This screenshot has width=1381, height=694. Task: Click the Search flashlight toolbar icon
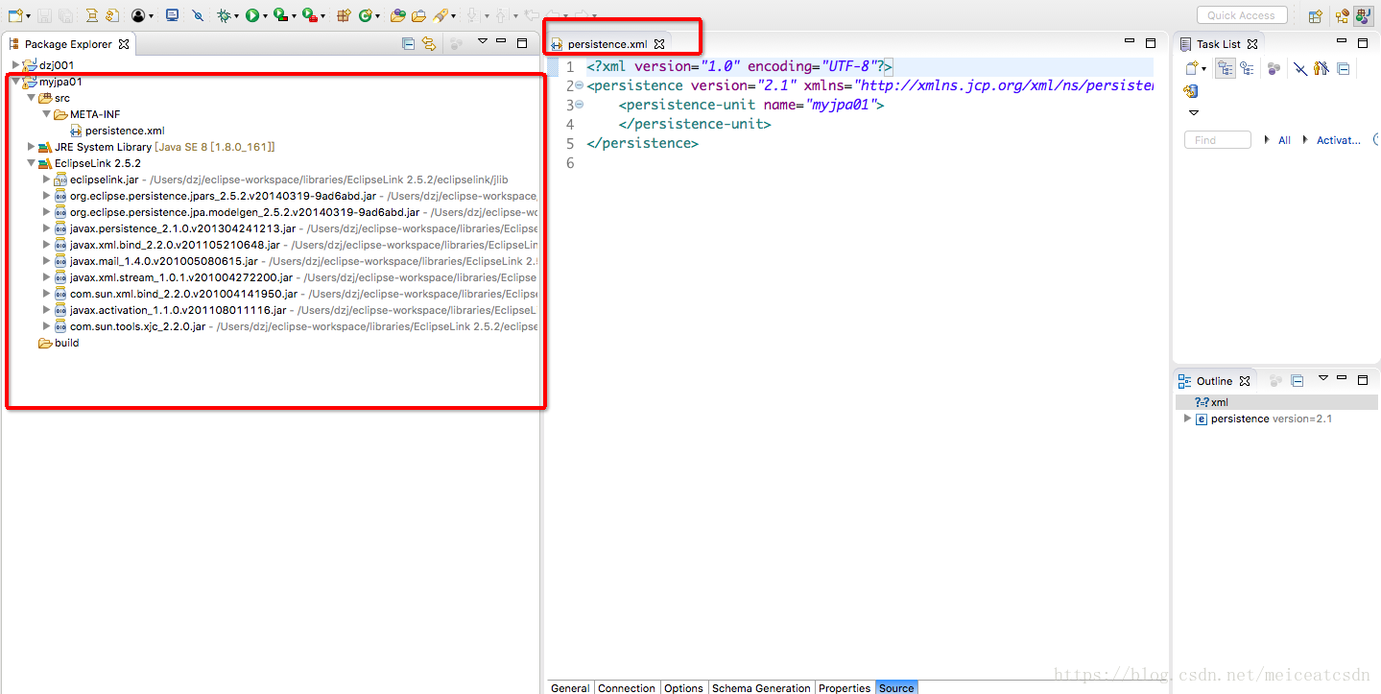pyautogui.click(x=440, y=15)
